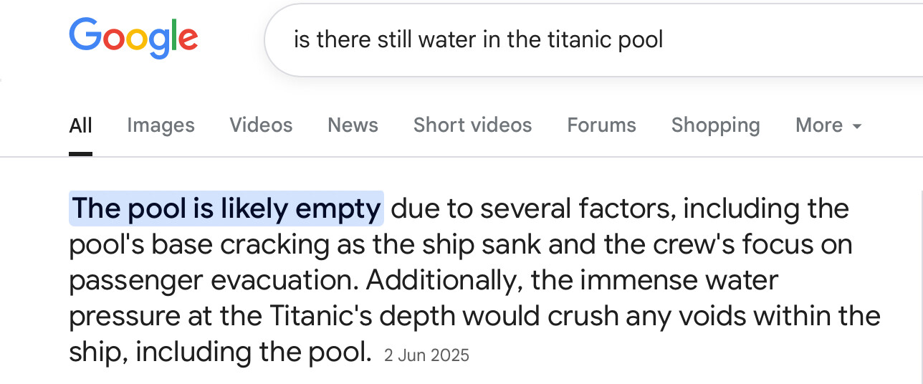
Task: Go to the Forums tab
Action: coord(601,125)
